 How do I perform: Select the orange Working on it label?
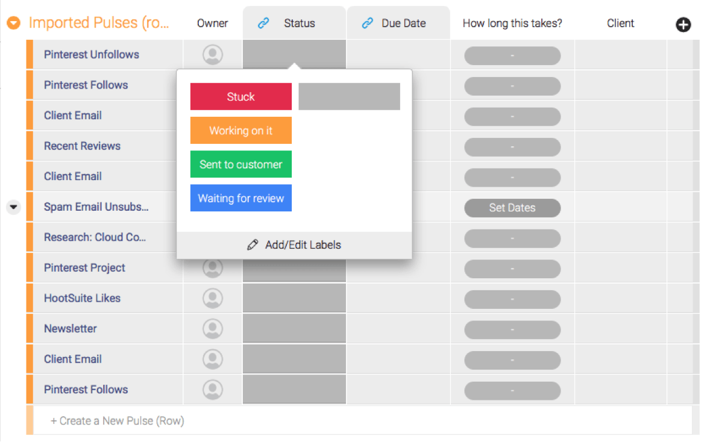point(241,130)
